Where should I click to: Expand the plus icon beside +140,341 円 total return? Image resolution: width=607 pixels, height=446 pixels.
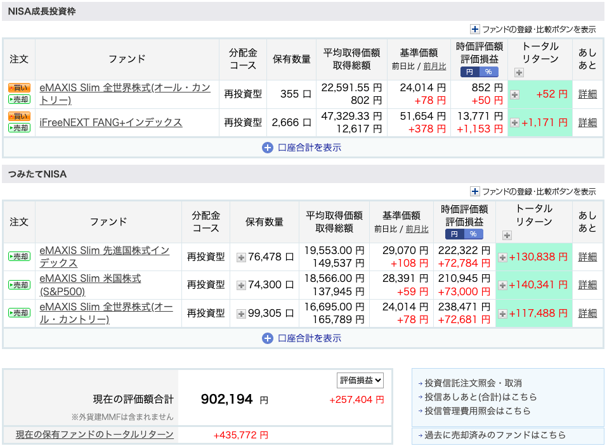[x=502, y=285]
